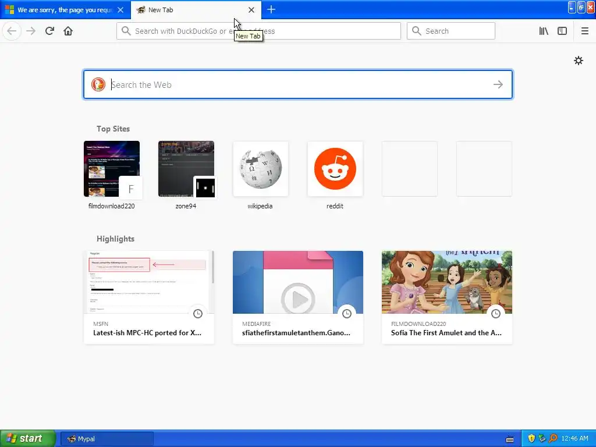The image size is (596, 447).
Task: Click history clock on Filmdownload220 card
Action: click(x=496, y=314)
